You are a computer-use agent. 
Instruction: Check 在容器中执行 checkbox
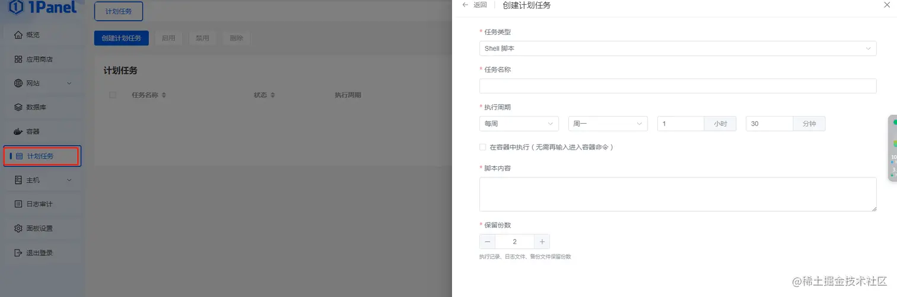click(483, 147)
